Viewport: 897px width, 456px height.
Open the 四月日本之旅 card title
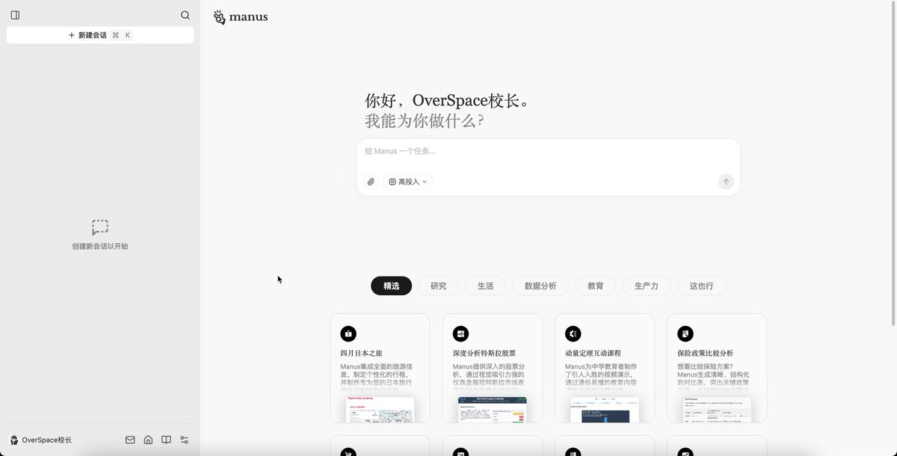click(362, 353)
